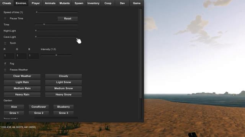Select Medium Rain weather
The image size is (245, 137).
(x=22, y=88)
